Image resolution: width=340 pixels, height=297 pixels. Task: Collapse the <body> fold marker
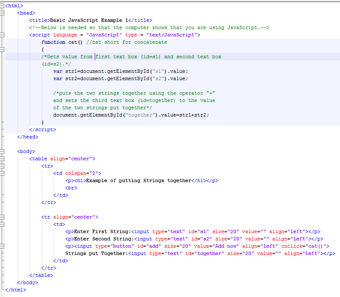coord(2,152)
